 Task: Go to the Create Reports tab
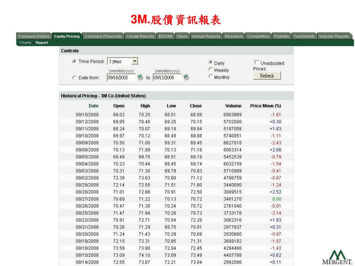(x=140, y=36)
